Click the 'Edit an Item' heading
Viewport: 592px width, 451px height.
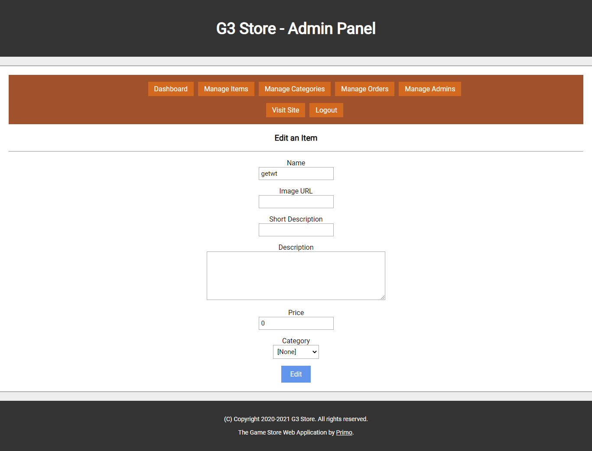pos(296,138)
